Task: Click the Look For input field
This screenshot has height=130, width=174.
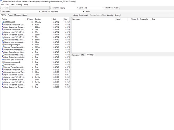Action: pos(29,8)
